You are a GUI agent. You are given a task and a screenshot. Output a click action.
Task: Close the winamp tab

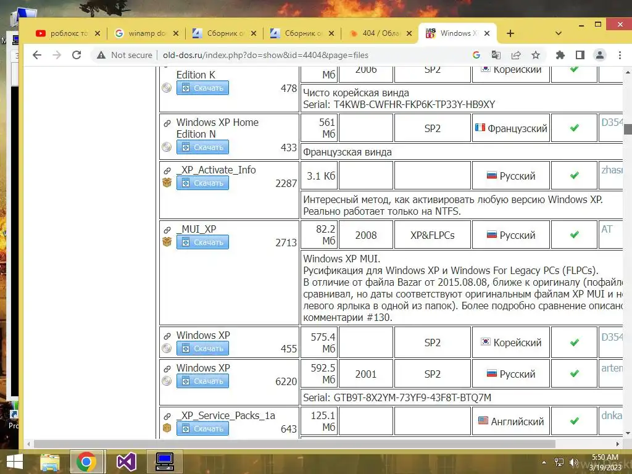click(176, 33)
